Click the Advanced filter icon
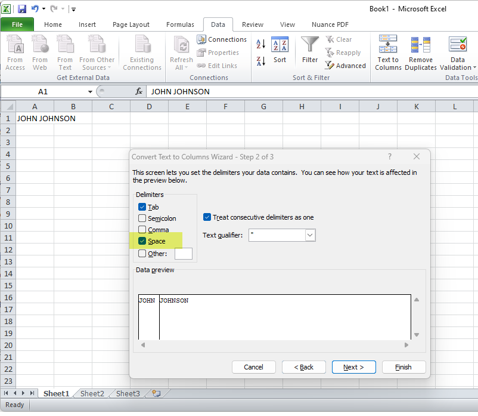Image resolution: width=478 pixels, height=416 pixels. [330, 66]
